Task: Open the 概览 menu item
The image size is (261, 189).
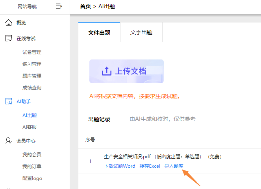Action: tap(21, 22)
